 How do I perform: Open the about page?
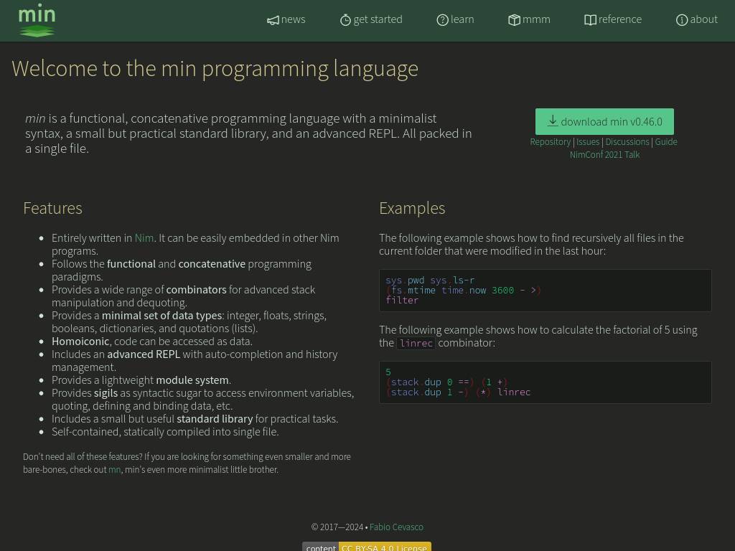pos(703,19)
